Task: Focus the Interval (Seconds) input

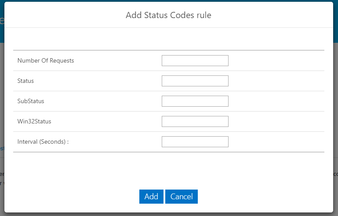Action: 195,142
